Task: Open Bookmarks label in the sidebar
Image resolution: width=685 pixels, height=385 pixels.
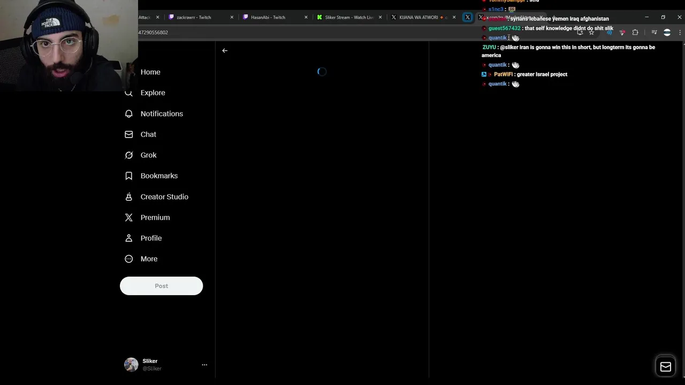Action: (x=159, y=176)
